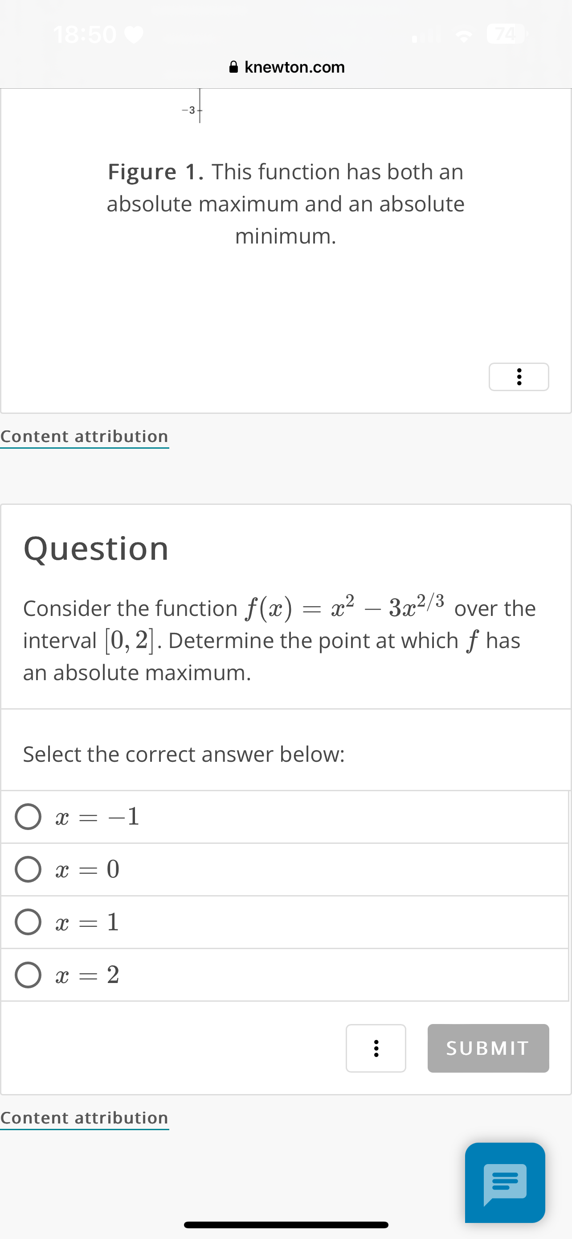Tap the home indicator bar at bottom
The height and width of the screenshot is (1239, 572).
point(286,1224)
